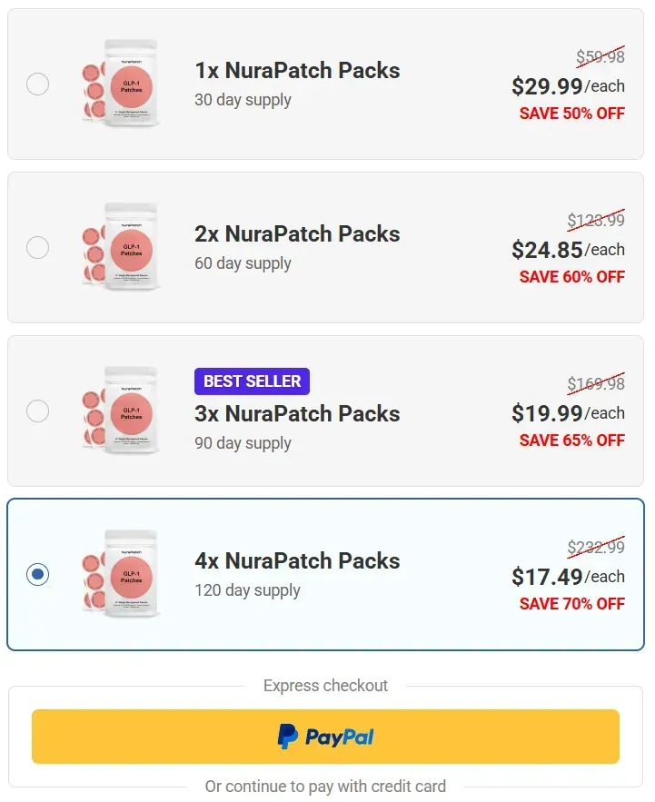655x802 pixels.
Task: Continue to pay with credit card
Action: (325, 787)
